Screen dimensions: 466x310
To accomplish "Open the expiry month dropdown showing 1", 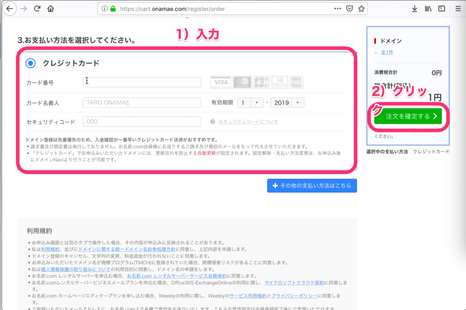I will click(250, 103).
